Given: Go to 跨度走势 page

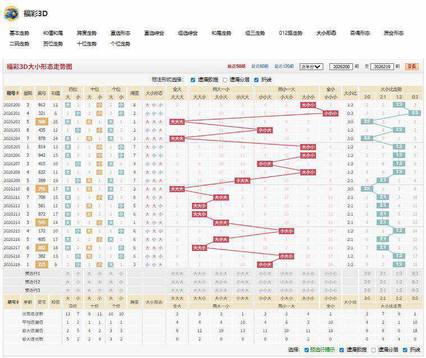Looking at the screenshot, I should click(x=86, y=33).
